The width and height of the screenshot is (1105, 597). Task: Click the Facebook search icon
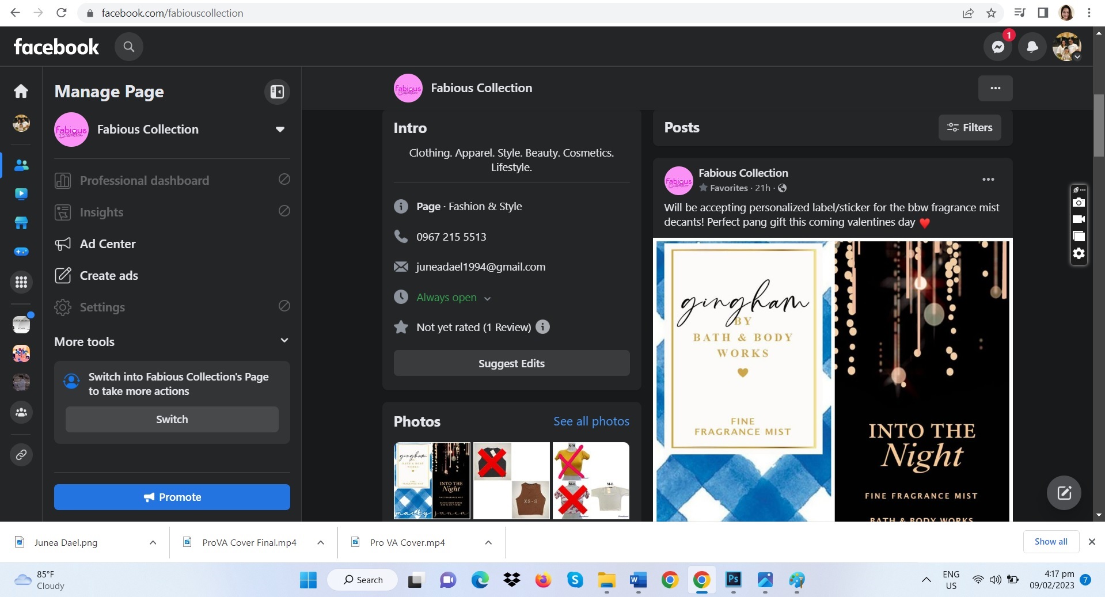(x=129, y=47)
